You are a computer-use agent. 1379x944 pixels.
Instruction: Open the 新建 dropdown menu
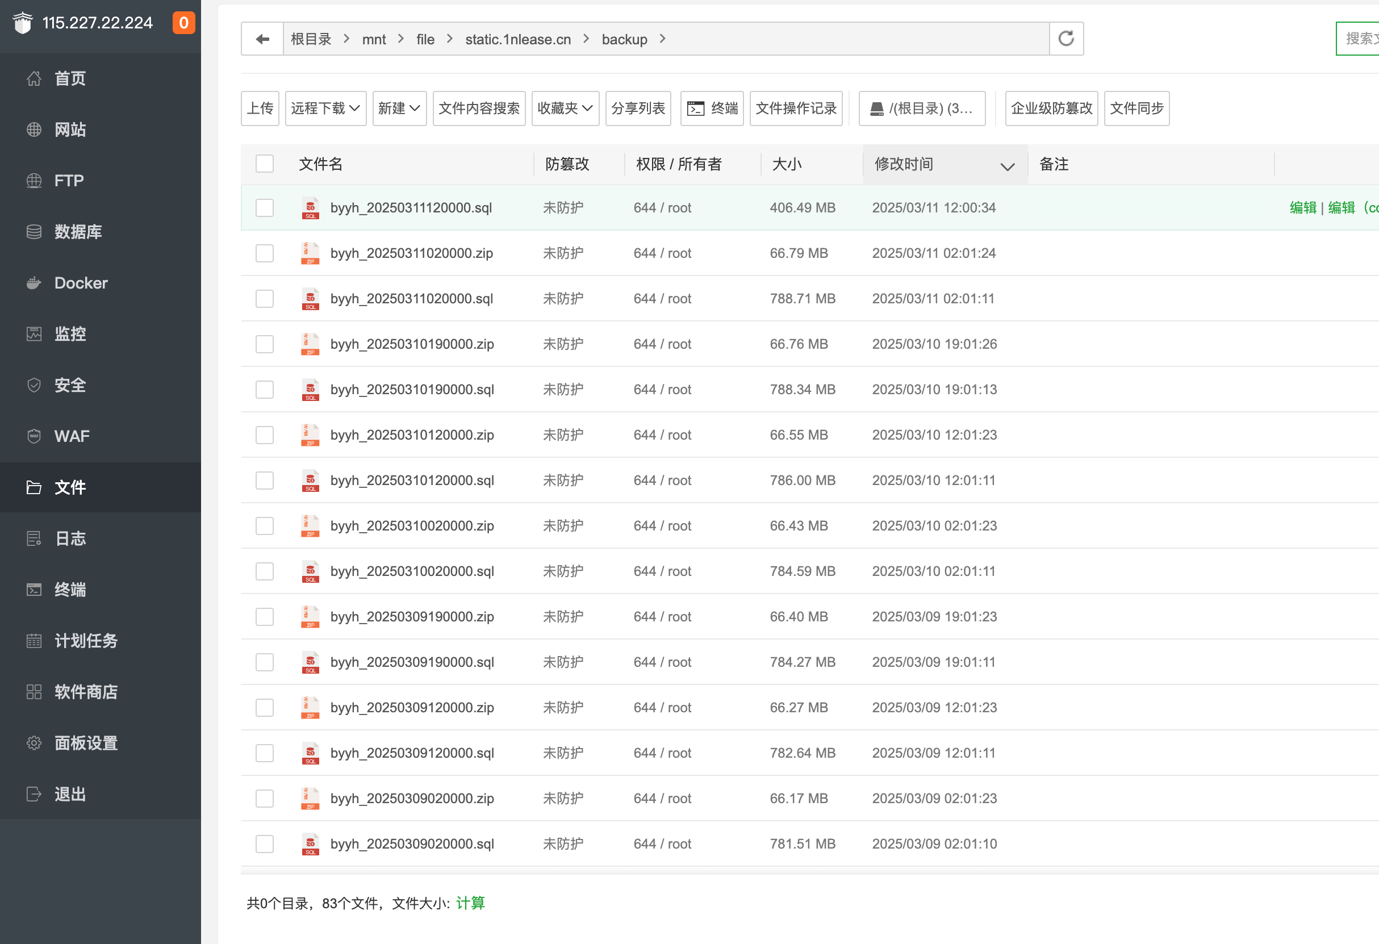[399, 108]
